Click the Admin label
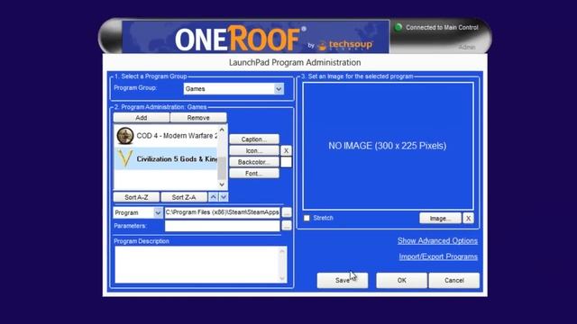577x324 pixels. [x=467, y=48]
